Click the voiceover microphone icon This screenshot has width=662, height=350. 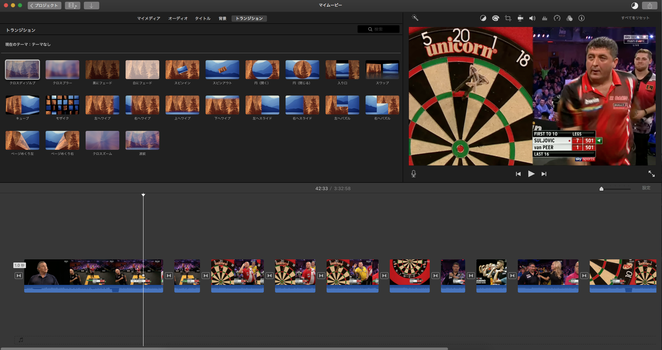click(x=414, y=174)
